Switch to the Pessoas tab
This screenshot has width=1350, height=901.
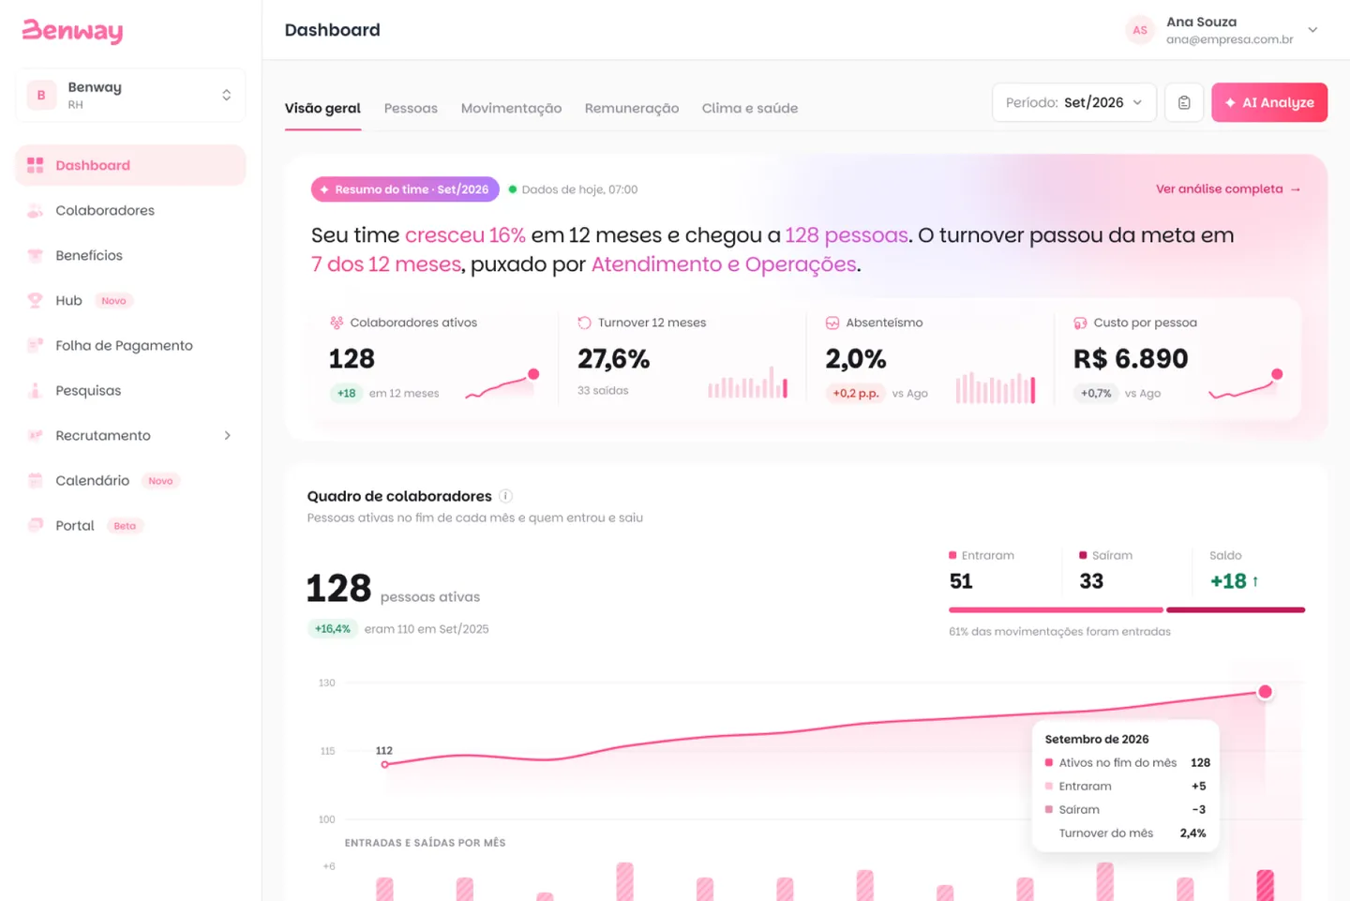[411, 108]
